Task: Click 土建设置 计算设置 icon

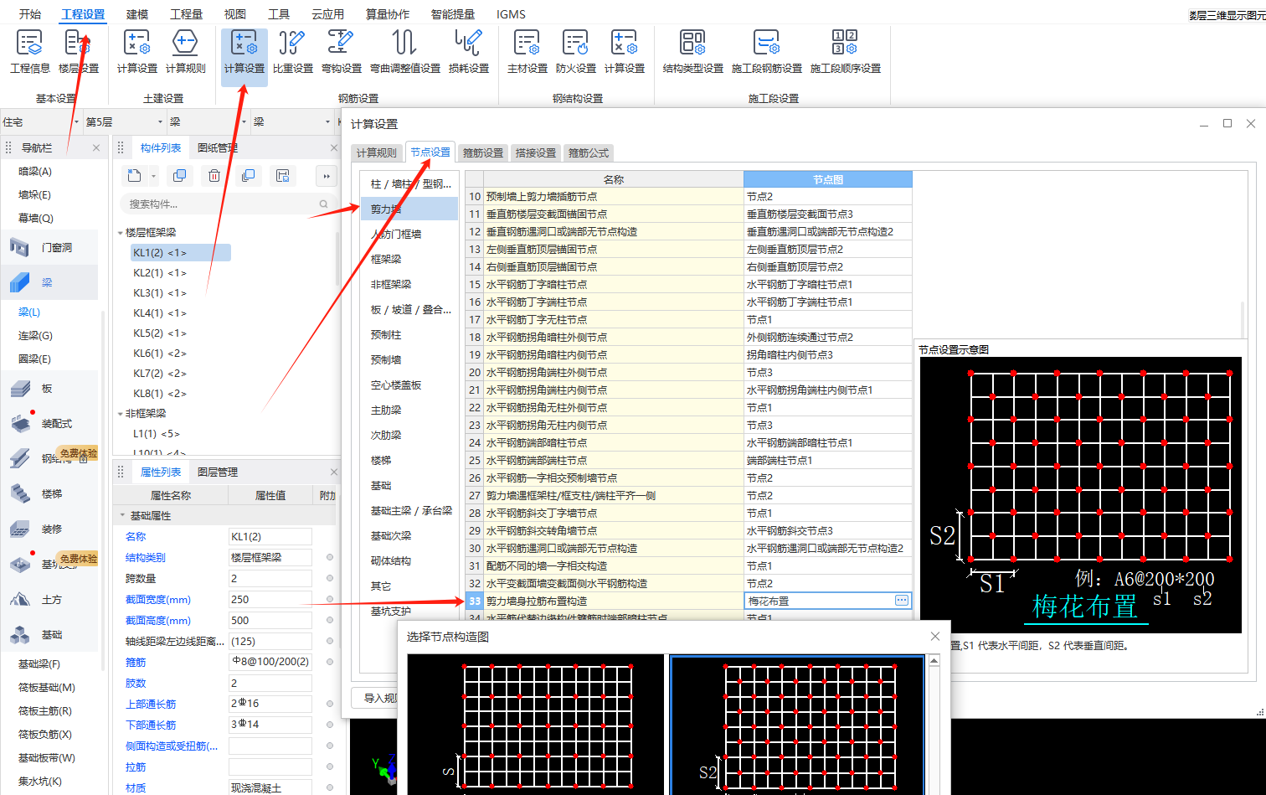Action: click(137, 52)
